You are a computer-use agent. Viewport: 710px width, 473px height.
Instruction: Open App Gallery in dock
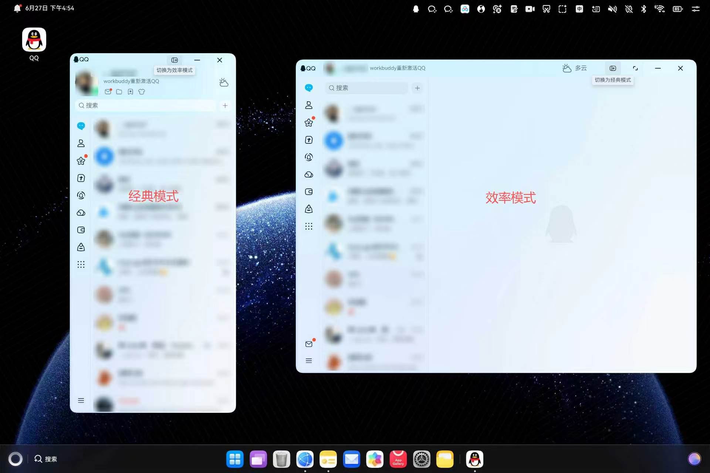[398, 459]
